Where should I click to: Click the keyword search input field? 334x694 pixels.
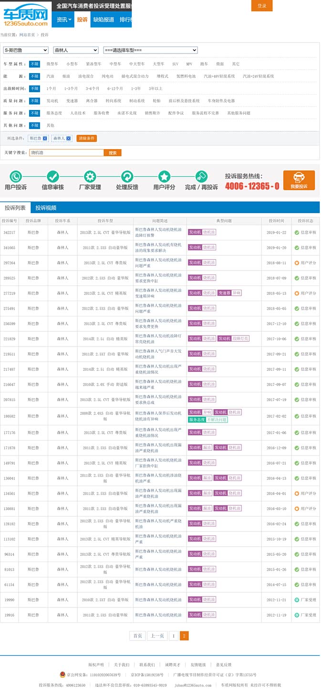pos(66,152)
